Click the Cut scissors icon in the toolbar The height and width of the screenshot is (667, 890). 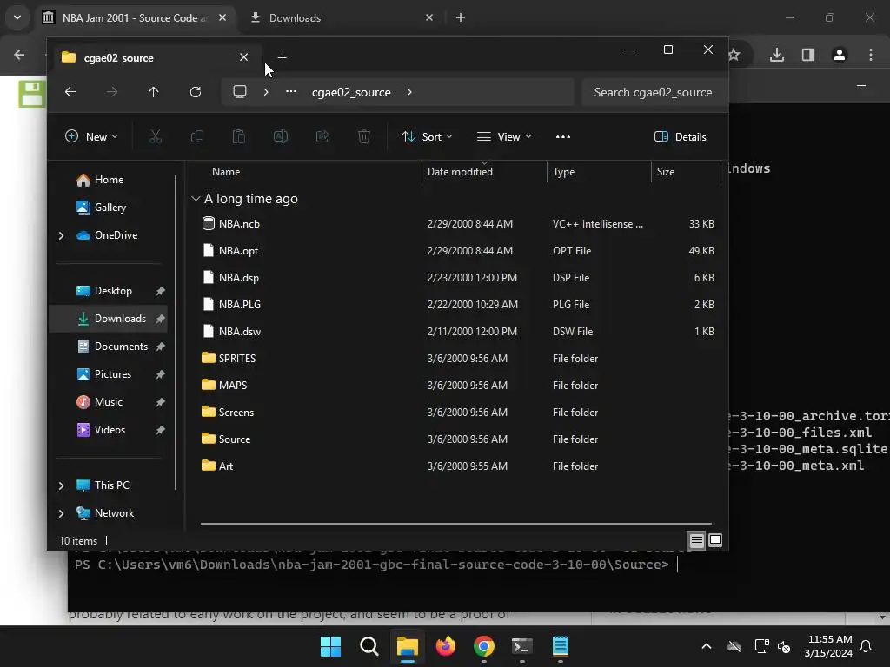[155, 136]
